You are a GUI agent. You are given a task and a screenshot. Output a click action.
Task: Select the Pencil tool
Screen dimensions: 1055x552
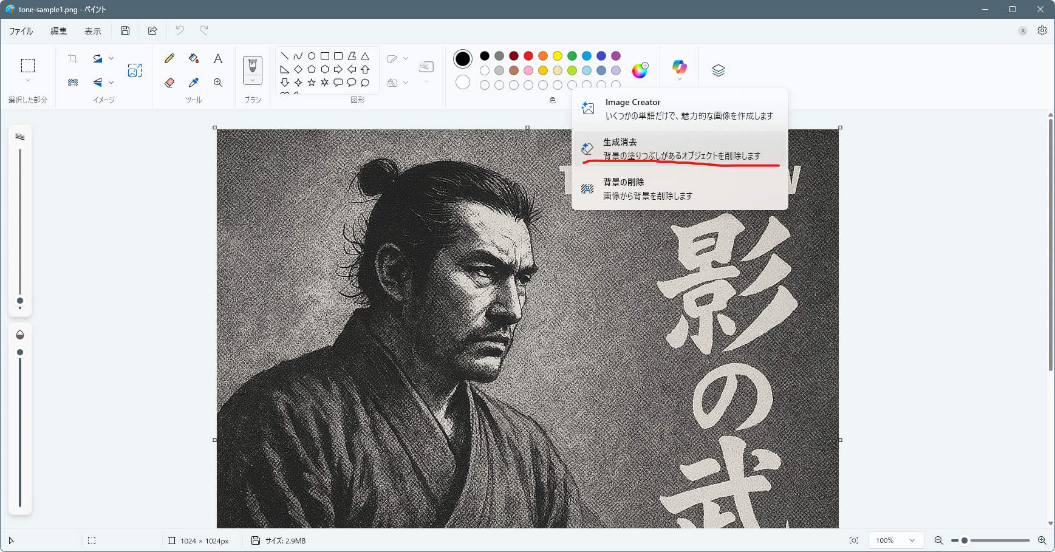tap(169, 58)
